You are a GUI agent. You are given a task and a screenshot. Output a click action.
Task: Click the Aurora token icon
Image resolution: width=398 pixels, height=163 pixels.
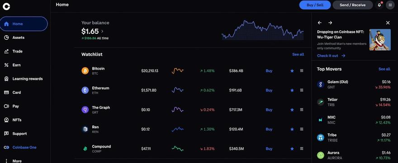pyautogui.click(x=321, y=155)
